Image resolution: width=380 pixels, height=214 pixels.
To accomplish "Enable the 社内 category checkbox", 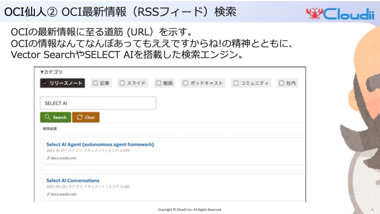I will click(x=281, y=83).
